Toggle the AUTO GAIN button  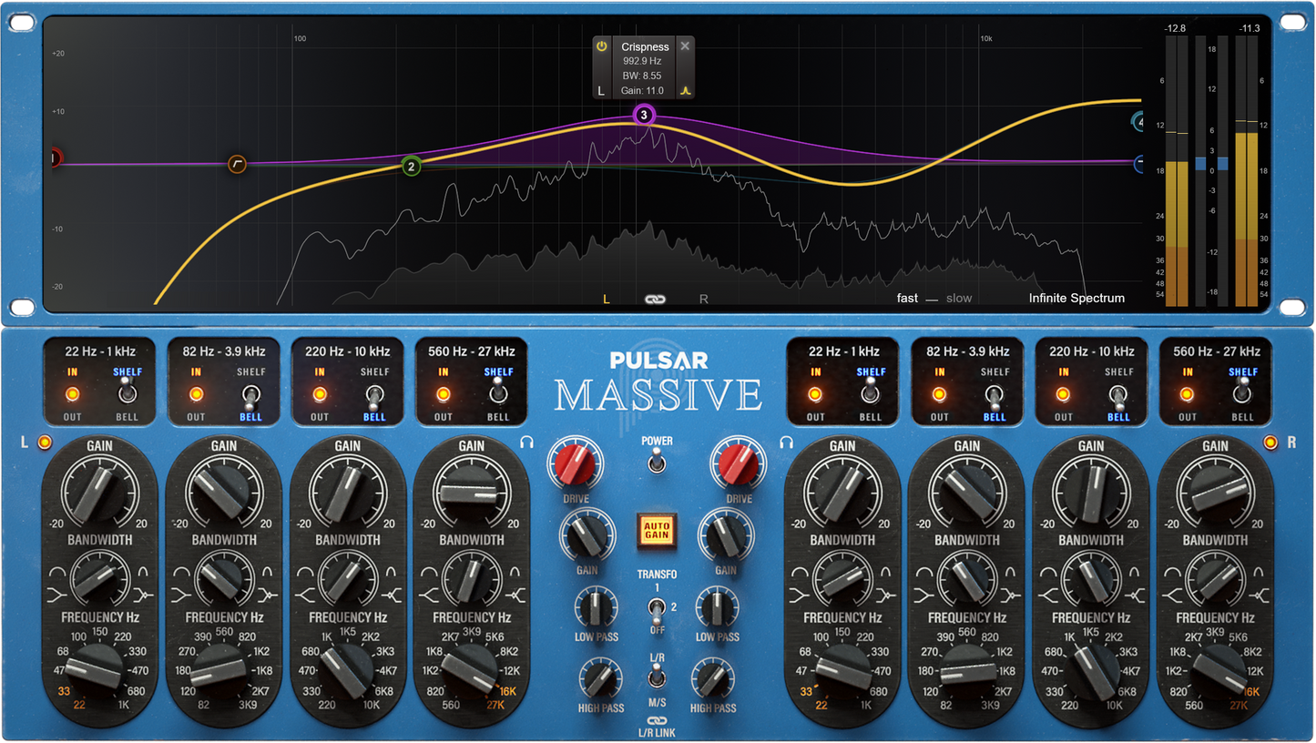[x=656, y=530]
